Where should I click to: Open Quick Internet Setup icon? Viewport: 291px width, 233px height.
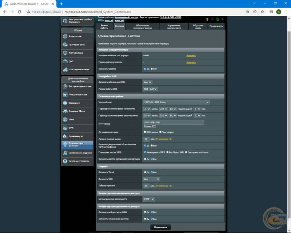(x=65, y=21)
